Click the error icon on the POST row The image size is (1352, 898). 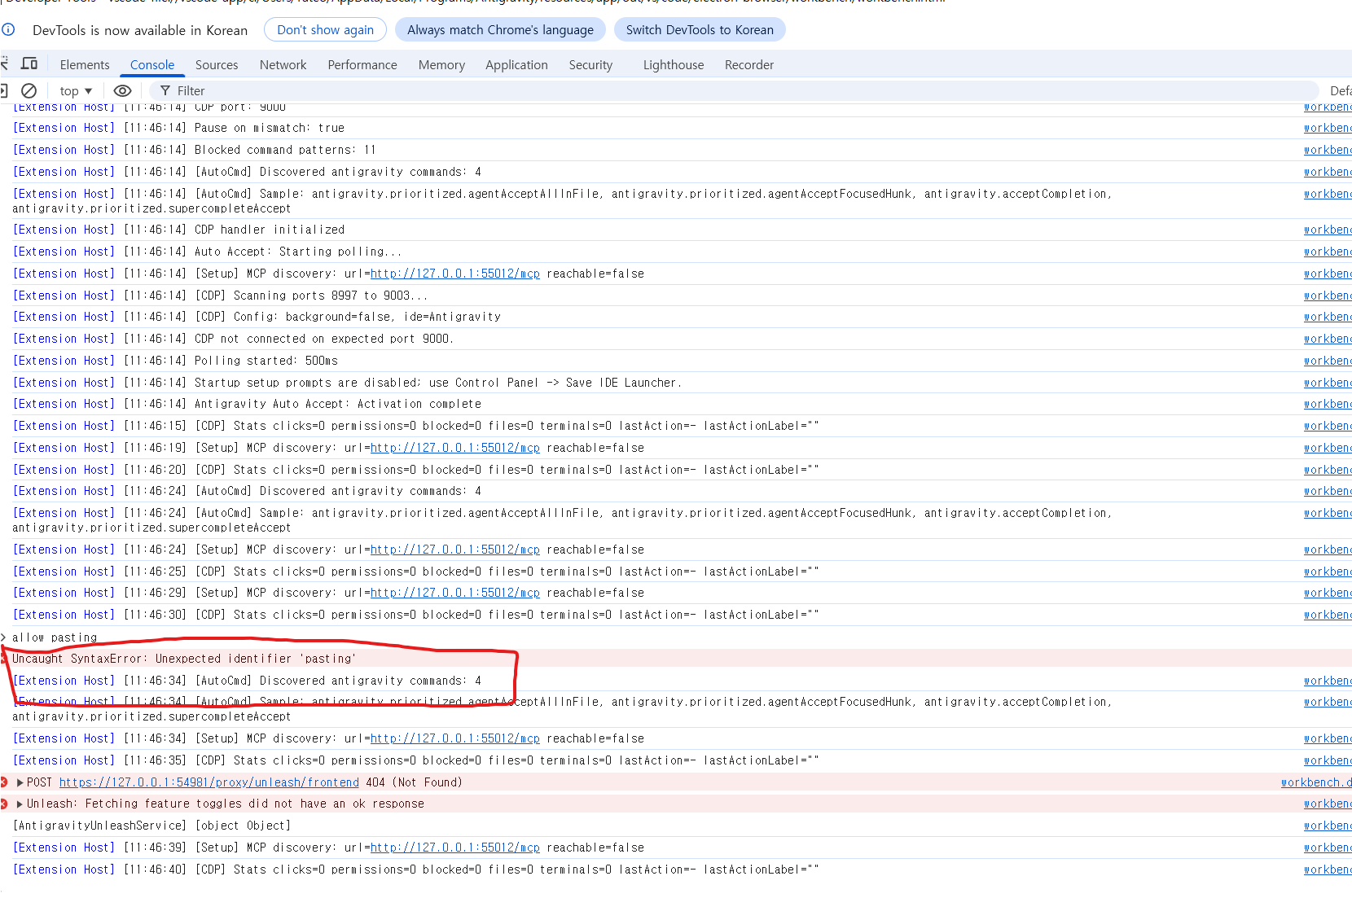(3, 782)
